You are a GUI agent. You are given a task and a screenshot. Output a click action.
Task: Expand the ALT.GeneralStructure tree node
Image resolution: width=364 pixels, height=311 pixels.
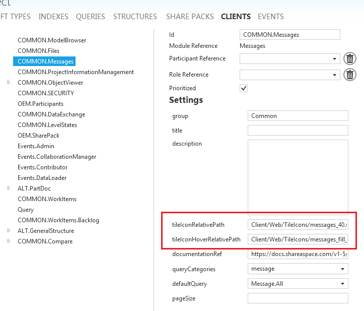(9, 230)
